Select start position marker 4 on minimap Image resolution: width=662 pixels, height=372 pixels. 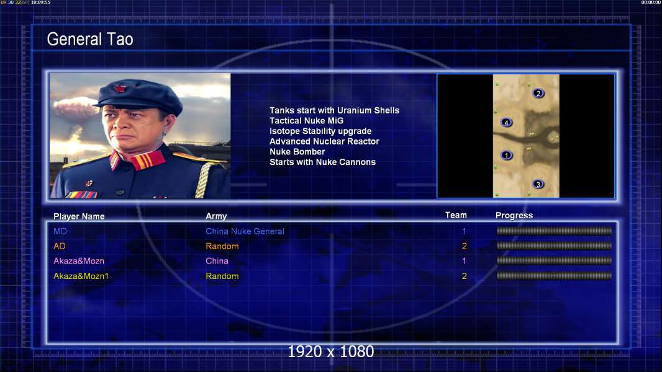(x=506, y=123)
